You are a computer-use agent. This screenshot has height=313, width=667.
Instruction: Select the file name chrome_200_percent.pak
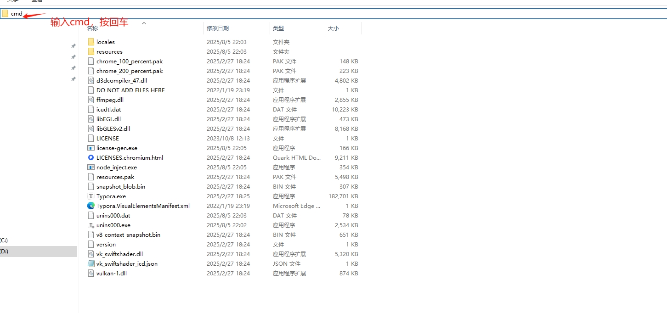(130, 71)
